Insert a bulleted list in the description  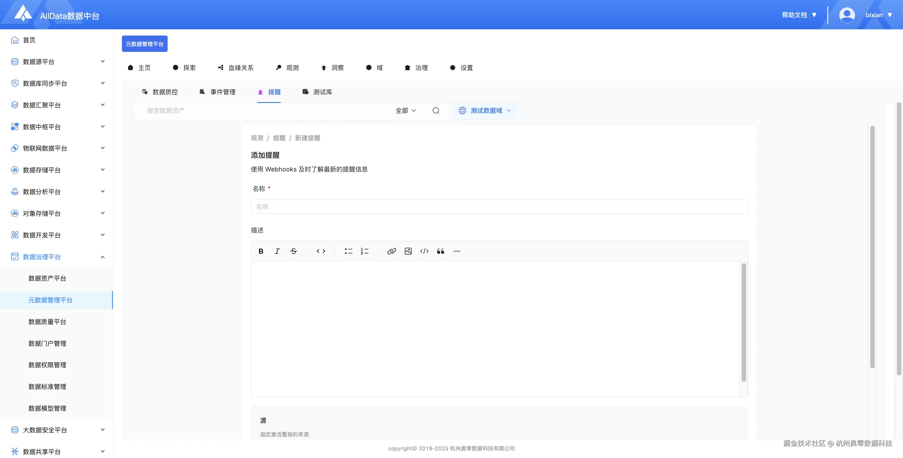(348, 251)
